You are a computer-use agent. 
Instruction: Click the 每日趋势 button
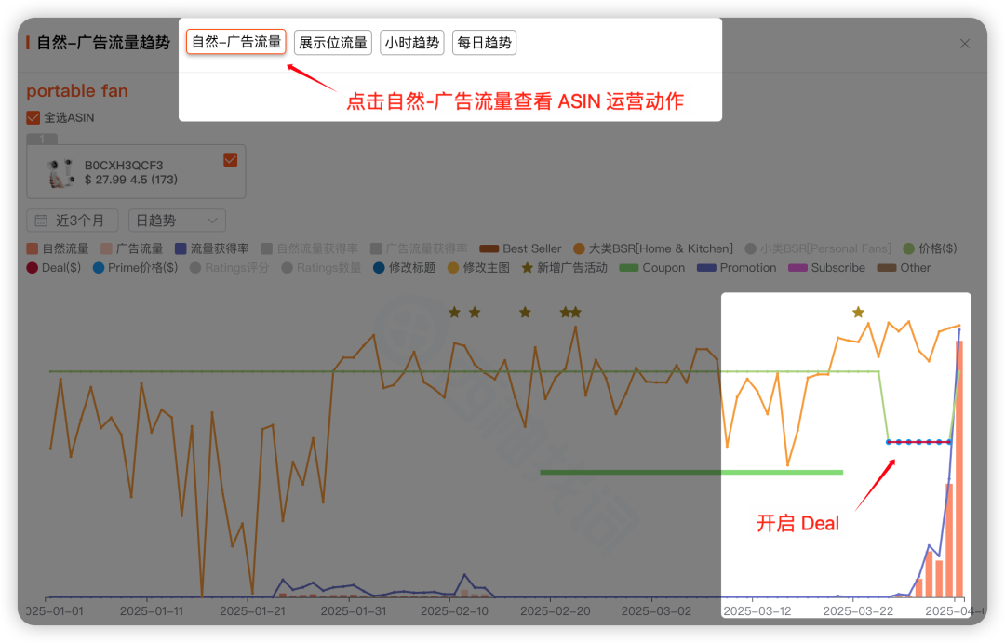point(484,42)
